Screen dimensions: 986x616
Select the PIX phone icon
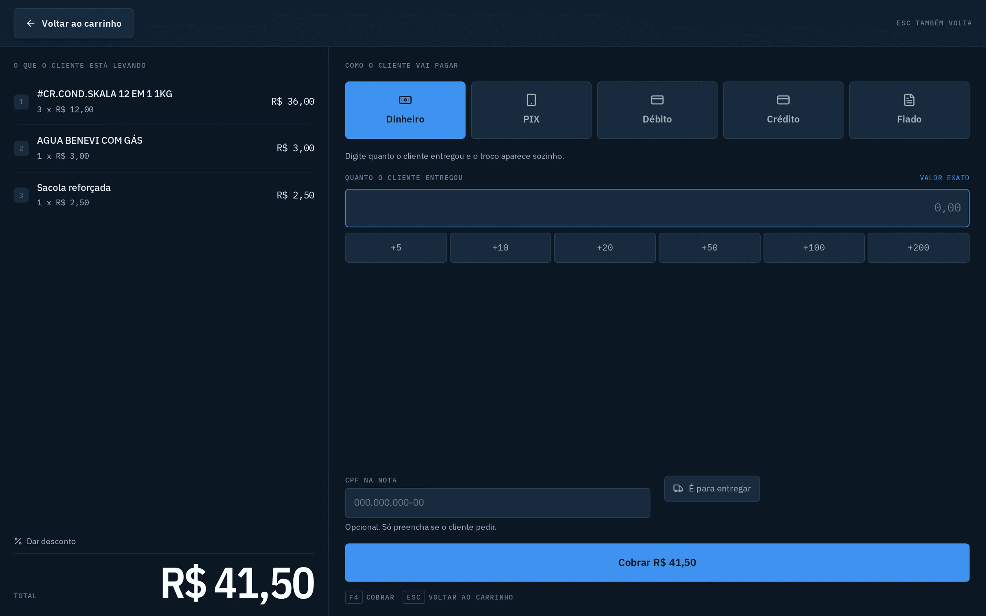(531, 100)
